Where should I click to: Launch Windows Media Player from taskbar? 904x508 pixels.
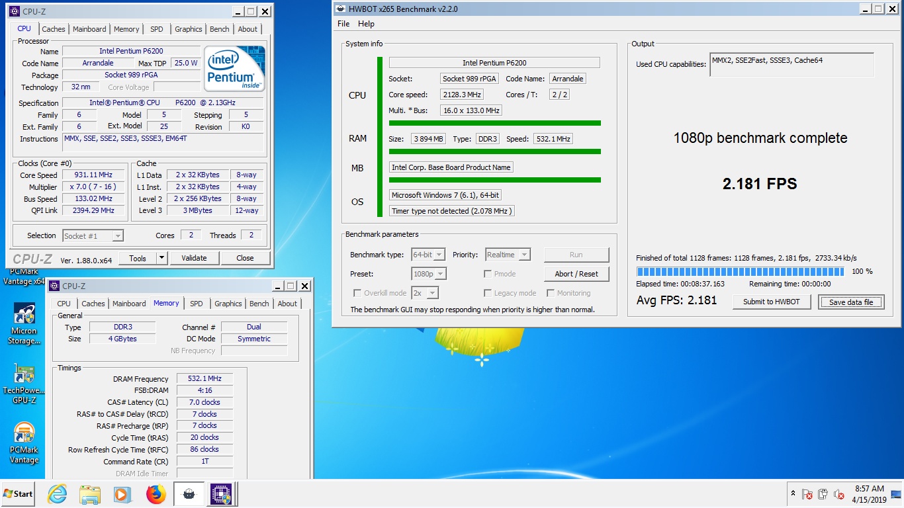pyautogui.click(x=122, y=494)
